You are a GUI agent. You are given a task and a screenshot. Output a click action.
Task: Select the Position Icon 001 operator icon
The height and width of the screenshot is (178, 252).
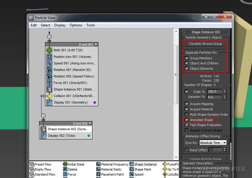pos(49,57)
